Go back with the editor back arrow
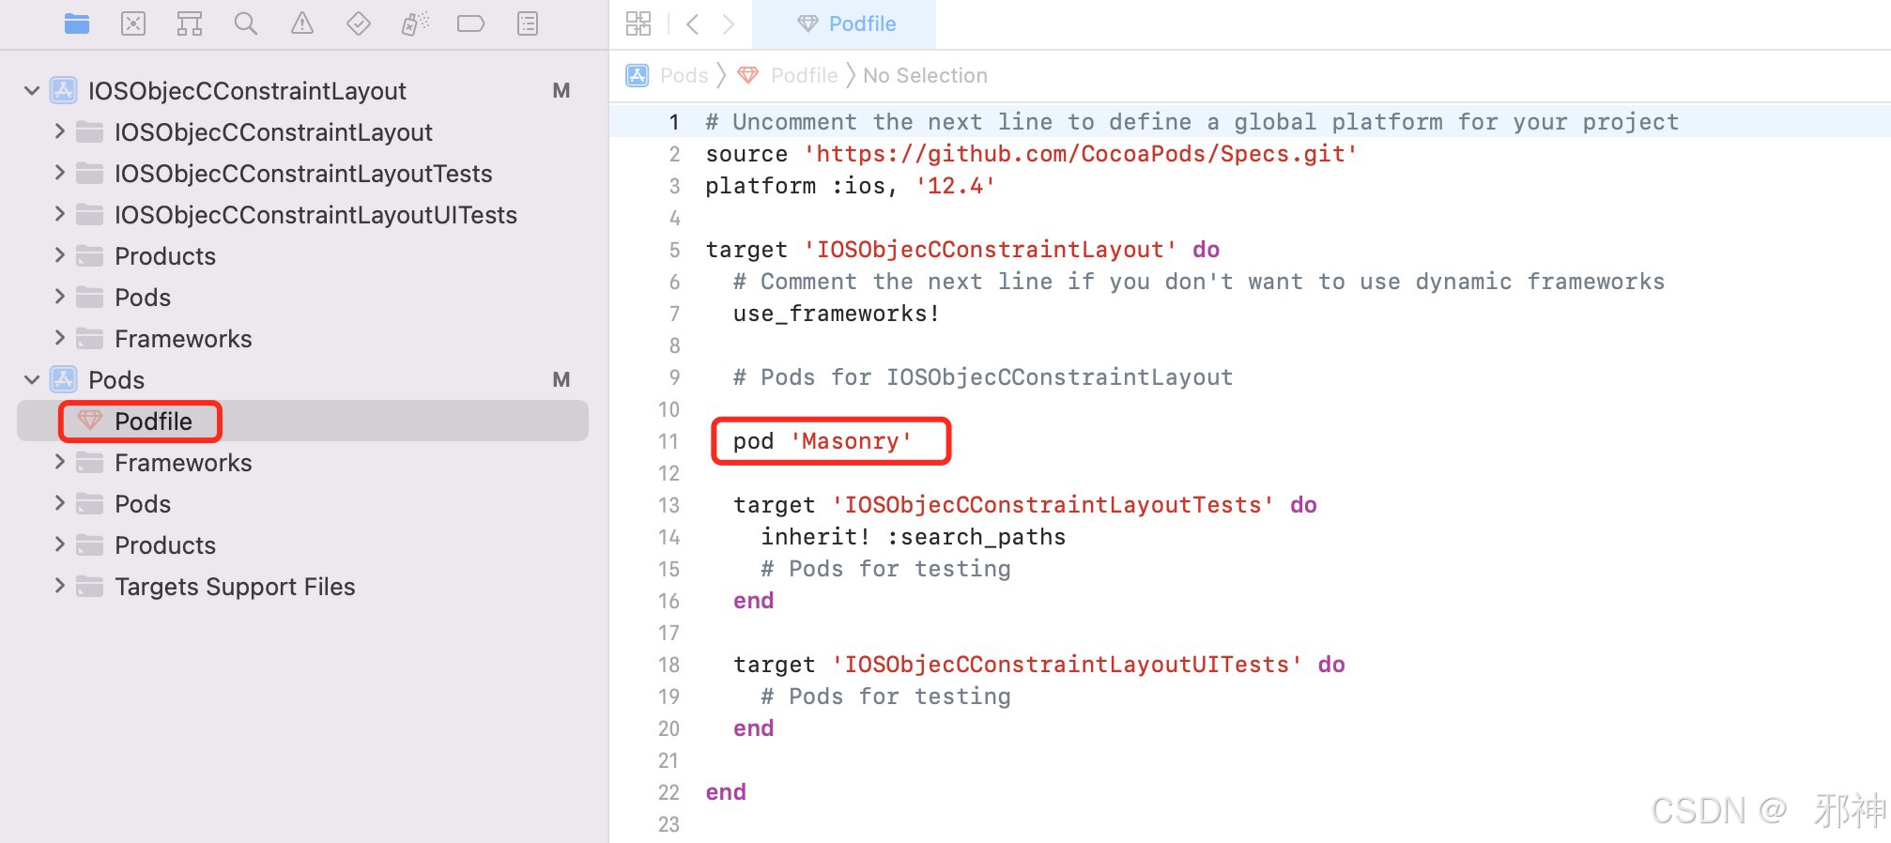1891x843 pixels. [693, 23]
